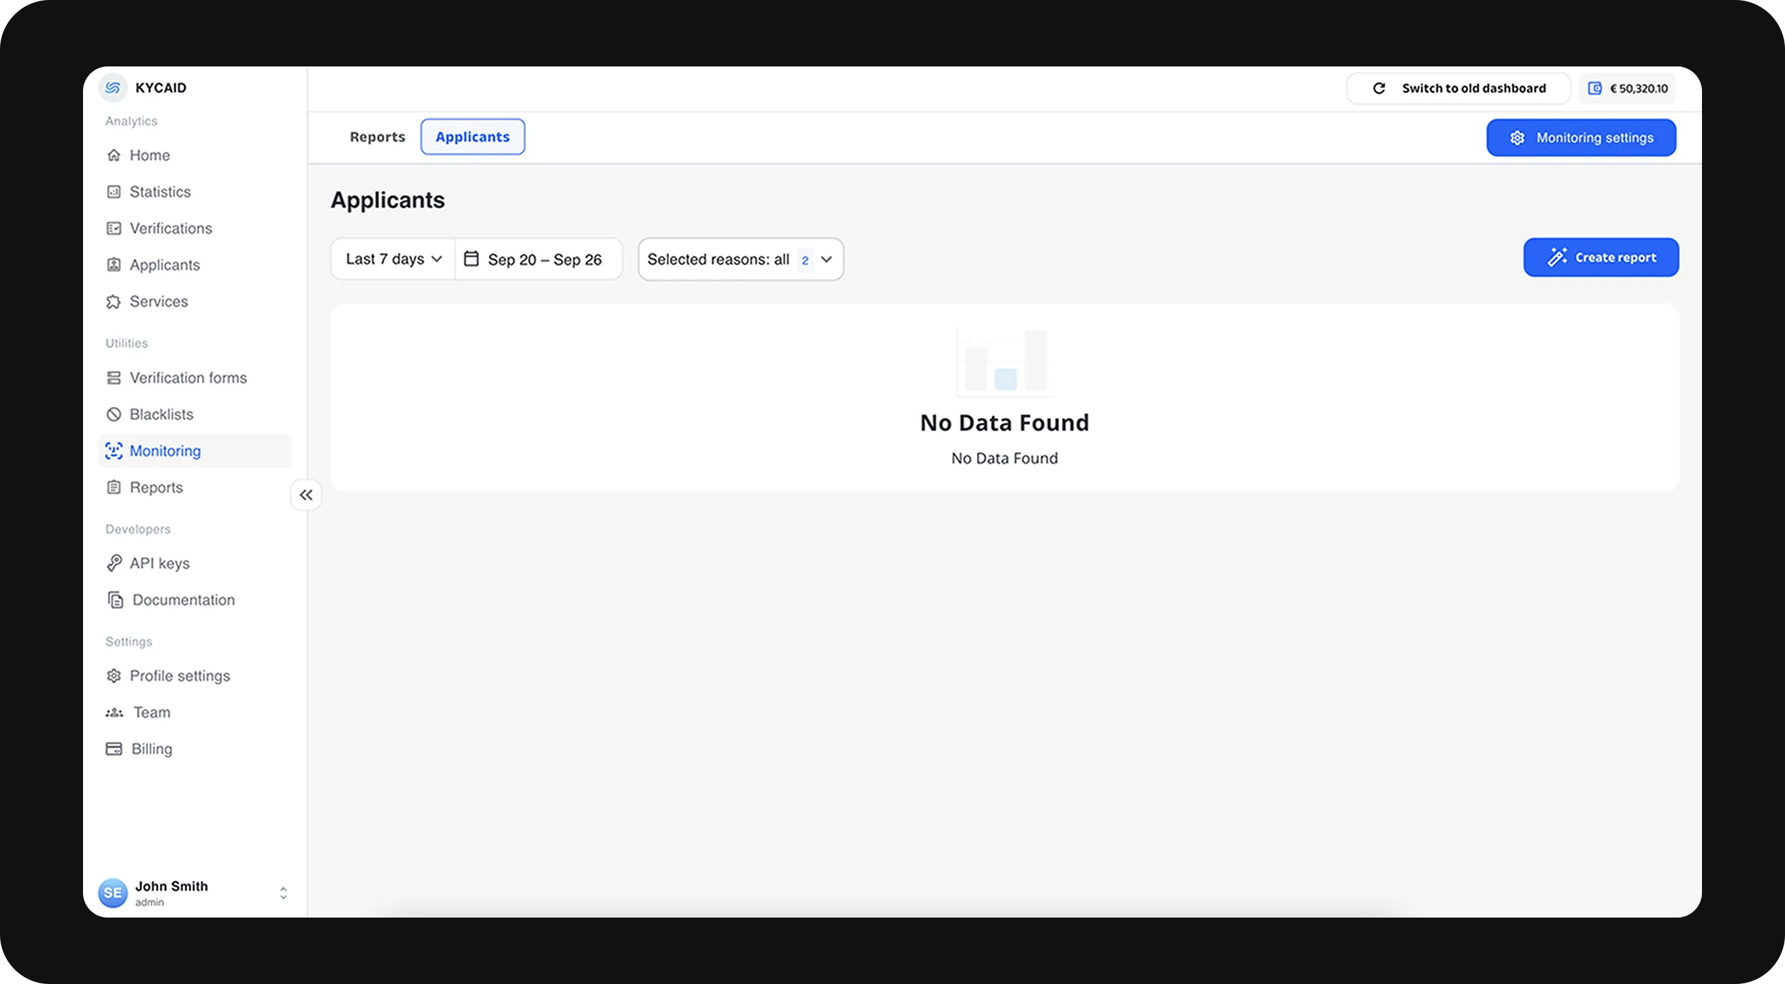Click the Billing card icon
Screen dimensions: 1785x984
[x=113, y=749]
